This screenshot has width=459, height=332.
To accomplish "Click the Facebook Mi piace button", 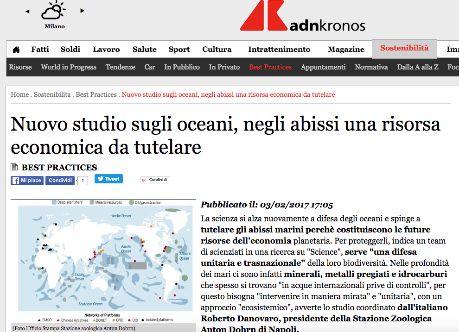I will pos(27,181).
